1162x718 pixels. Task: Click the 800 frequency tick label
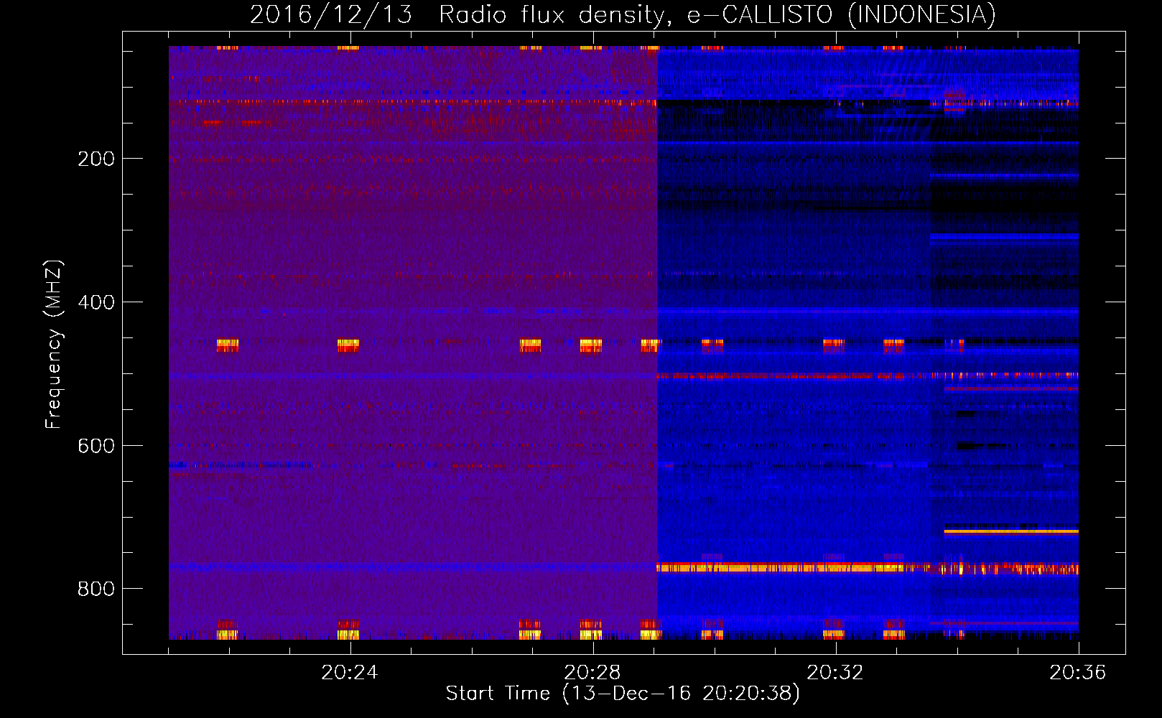pyautogui.click(x=96, y=589)
